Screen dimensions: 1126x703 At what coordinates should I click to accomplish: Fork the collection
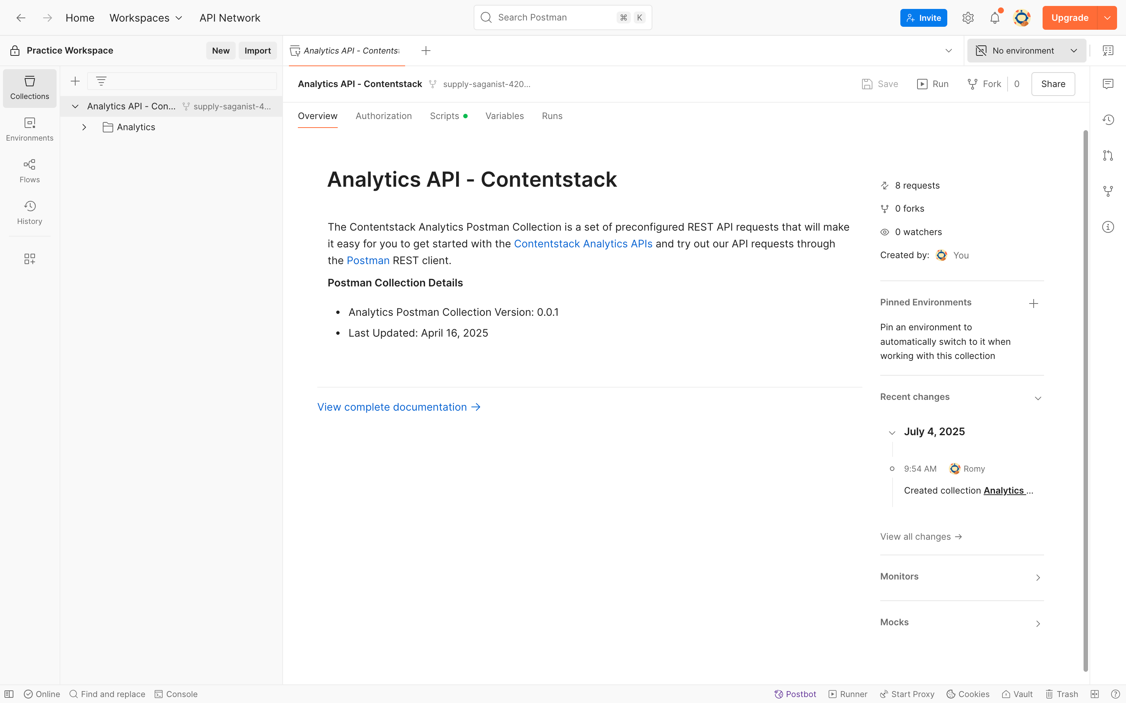click(x=984, y=84)
